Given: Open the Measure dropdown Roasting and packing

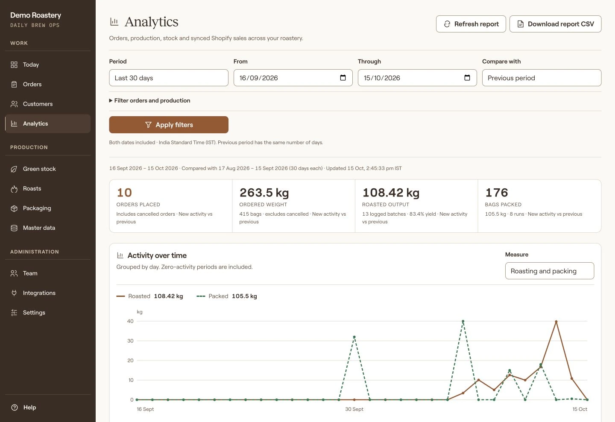Looking at the screenshot, I should pyautogui.click(x=550, y=271).
